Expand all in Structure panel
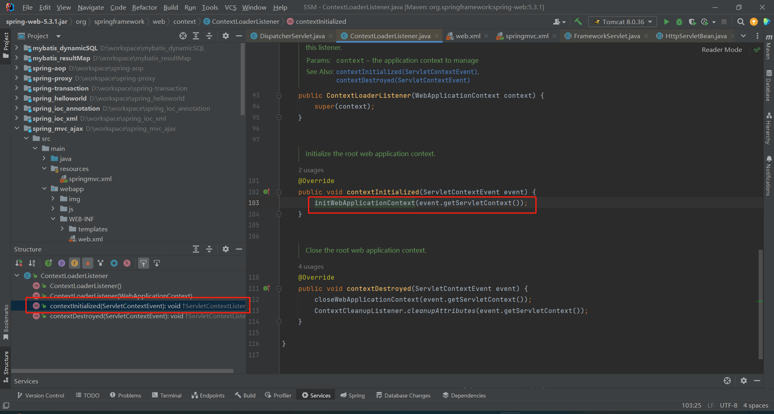The height and width of the screenshot is (414, 774). tap(196, 249)
